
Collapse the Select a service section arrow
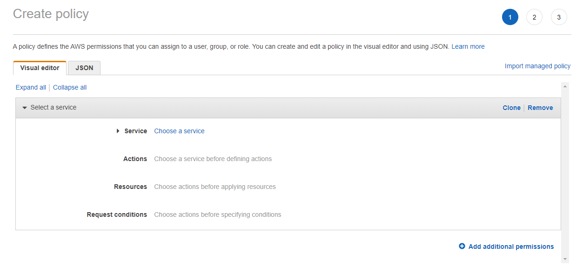click(x=25, y=108)
